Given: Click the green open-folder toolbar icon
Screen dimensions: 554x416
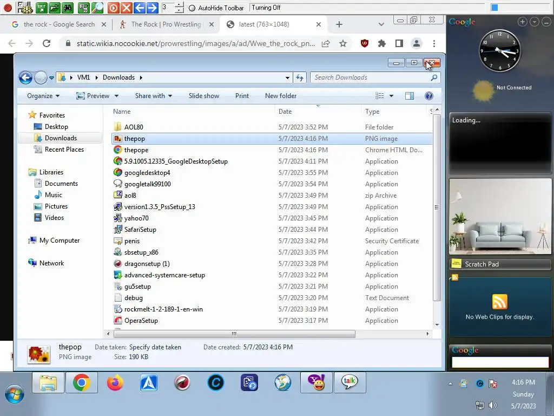Looking at the screenshot, I should [55, 8].
